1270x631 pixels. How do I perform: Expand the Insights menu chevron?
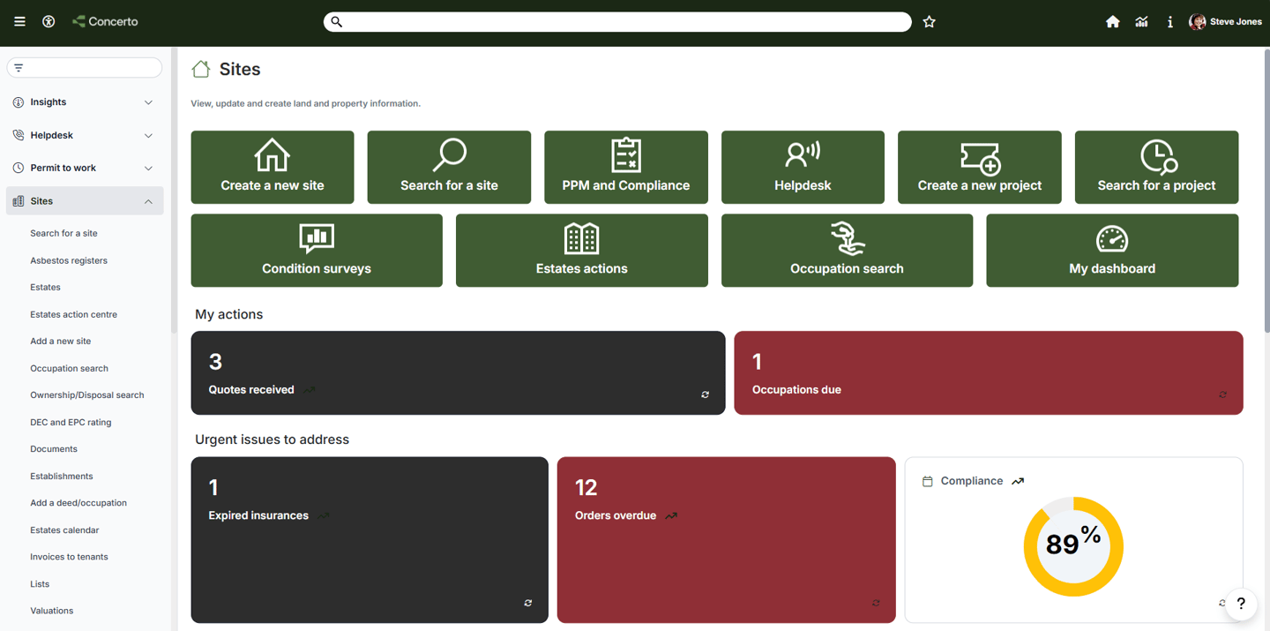click(x=148, y=102)
